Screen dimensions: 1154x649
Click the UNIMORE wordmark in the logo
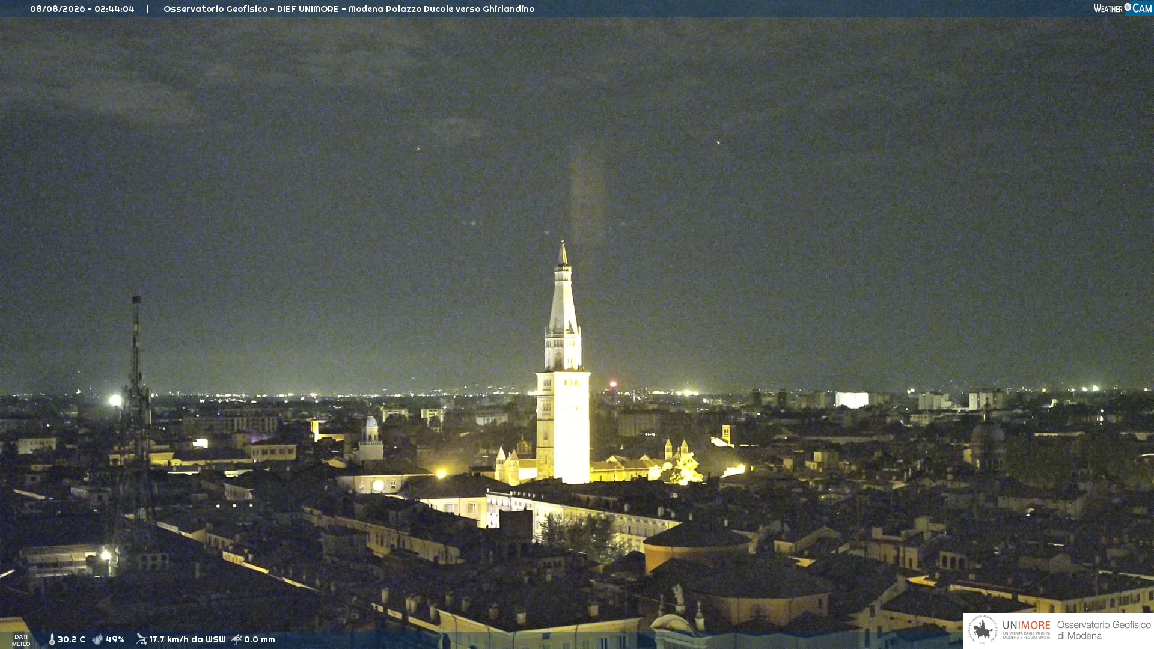pos(1026,626)
